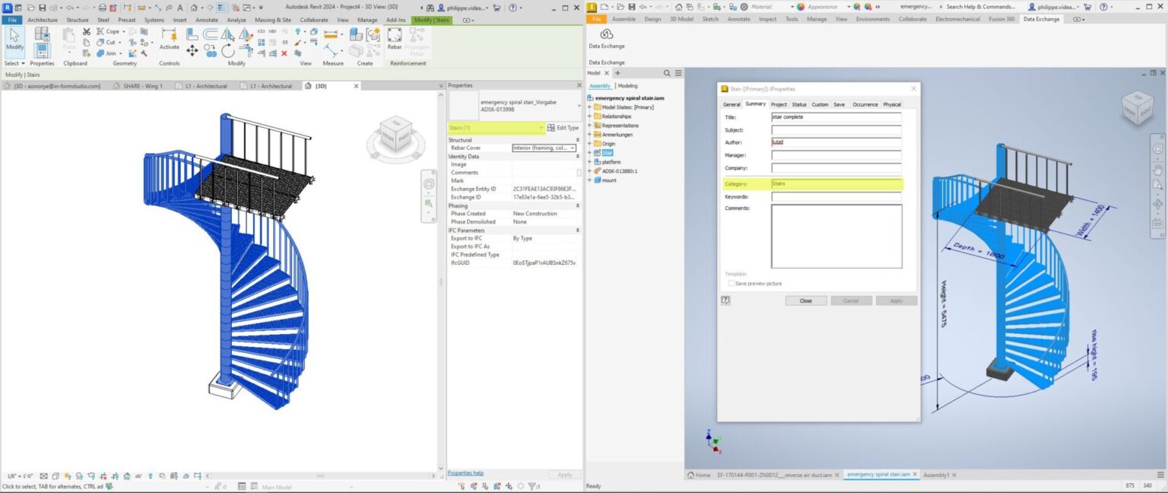Open the Rebar Cover dropdown in Properties

pyautogui.click(x=572, y=148)
